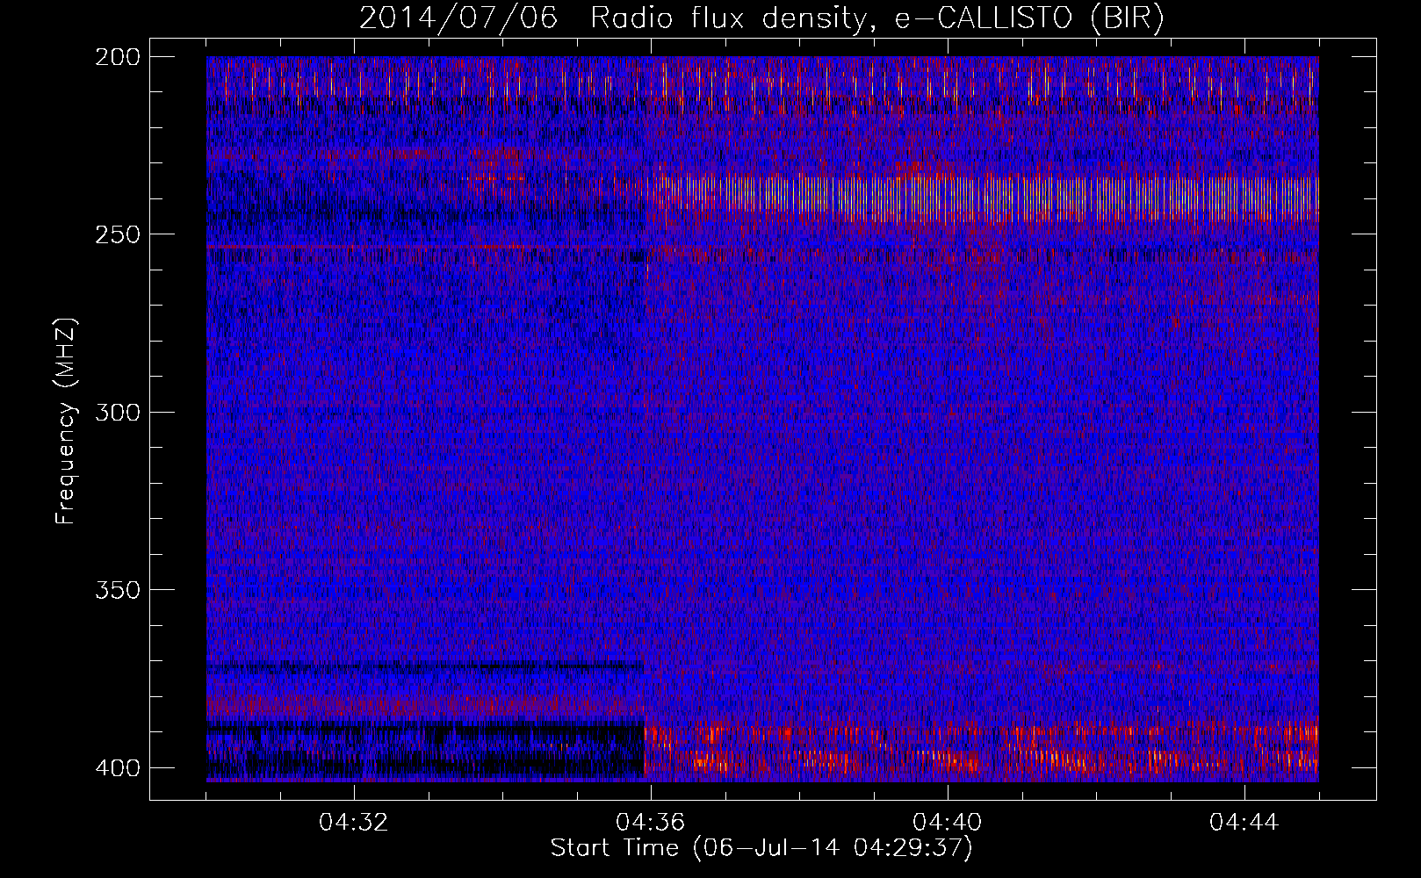Click the 'Start Time (06-Jul-14 04:29:37)' label
The height and width of the screenshot is (878, 1421).
[x=761, y=848]
